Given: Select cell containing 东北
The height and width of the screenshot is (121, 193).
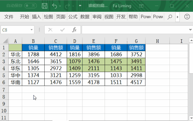Looking at the screenshot, I should coord(15,61).
